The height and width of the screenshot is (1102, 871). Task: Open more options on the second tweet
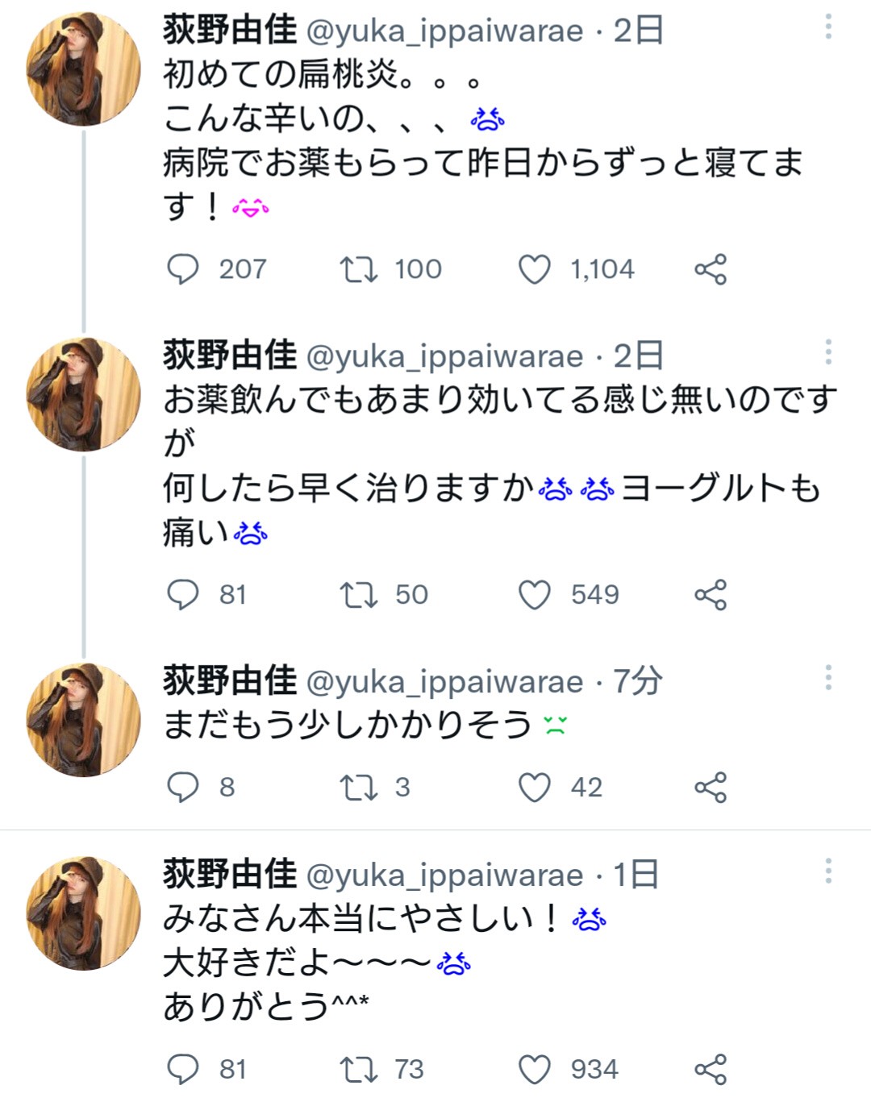coord(828,352)
